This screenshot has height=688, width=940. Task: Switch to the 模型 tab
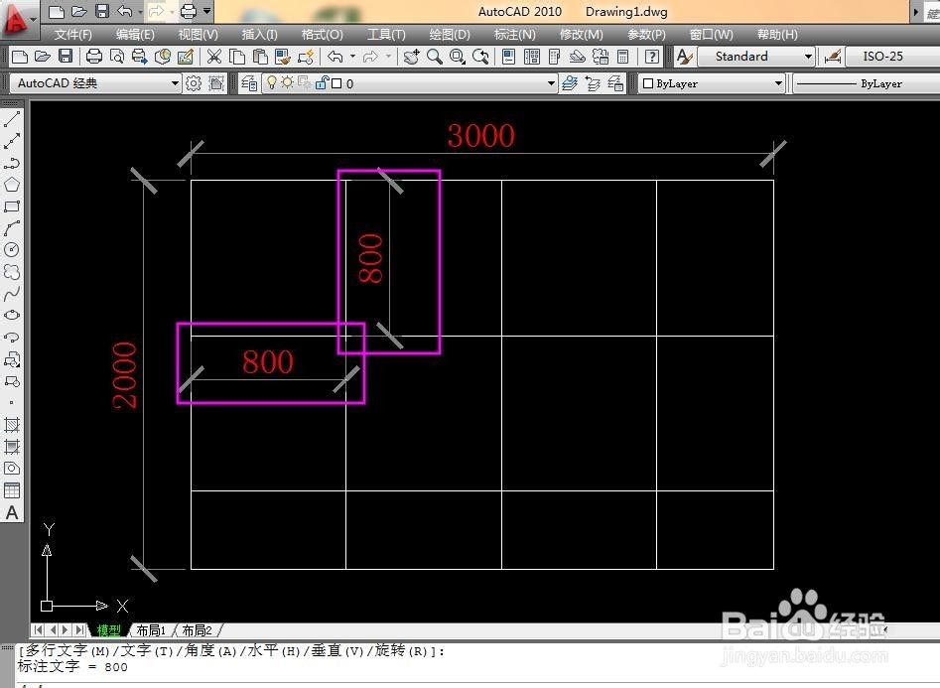coord(108,629)
